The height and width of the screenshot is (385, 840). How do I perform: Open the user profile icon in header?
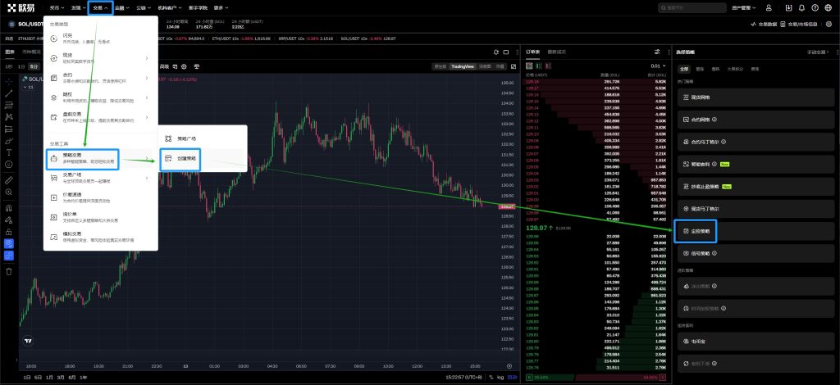769,8
